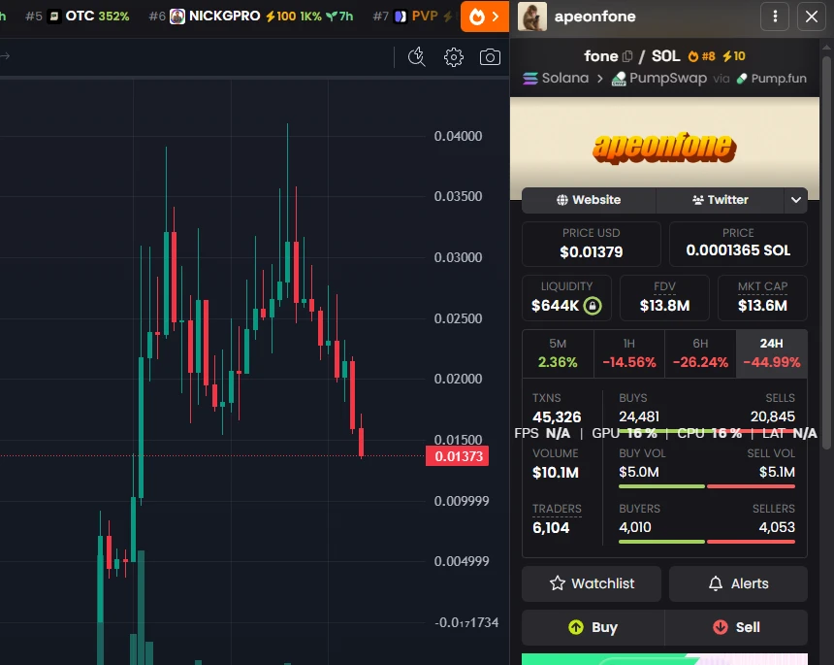Click the TRADERS 6,104 value
The image size is (834, 665).
tap(551, 528)
